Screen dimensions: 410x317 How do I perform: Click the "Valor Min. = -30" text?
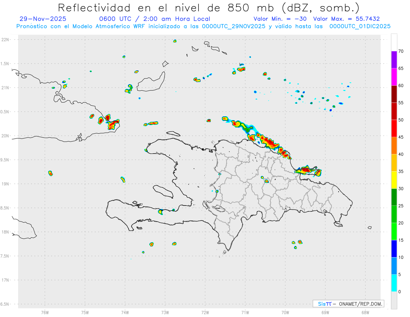(280, 19)
